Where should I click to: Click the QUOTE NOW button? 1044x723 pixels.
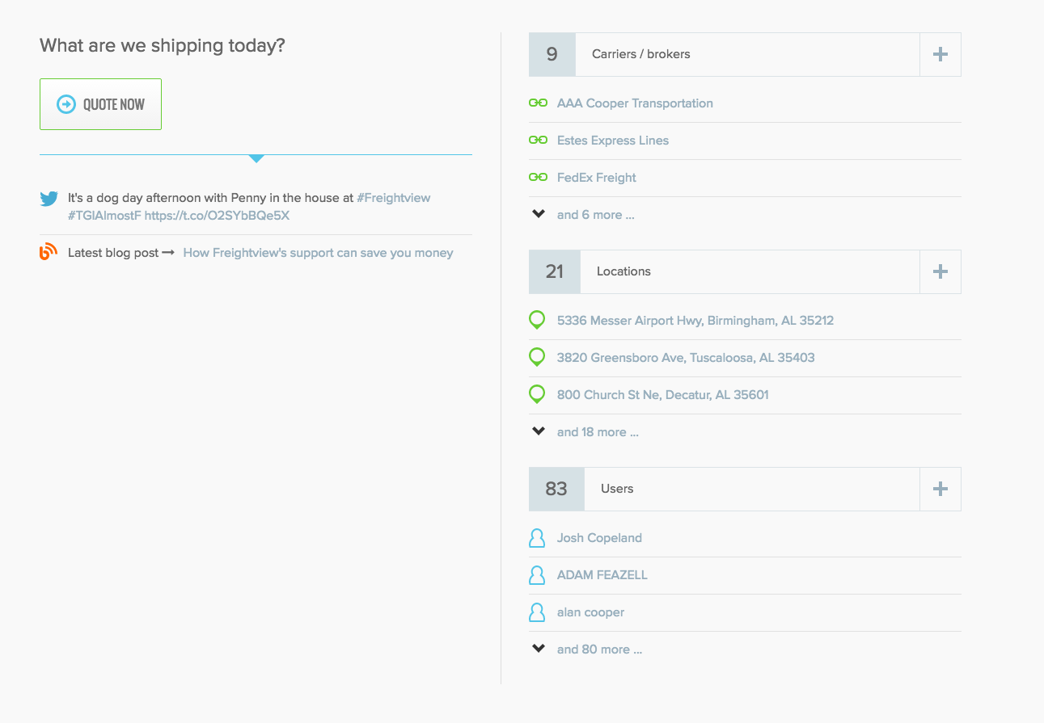100,104
